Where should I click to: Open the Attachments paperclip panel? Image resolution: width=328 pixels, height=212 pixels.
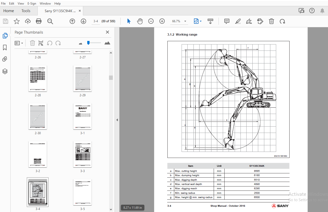tap(5, 59)
